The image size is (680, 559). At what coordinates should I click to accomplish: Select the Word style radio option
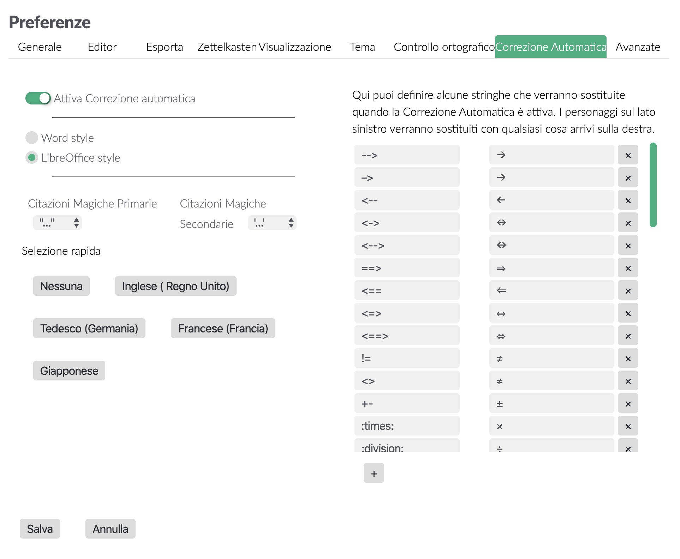(32, 138)
